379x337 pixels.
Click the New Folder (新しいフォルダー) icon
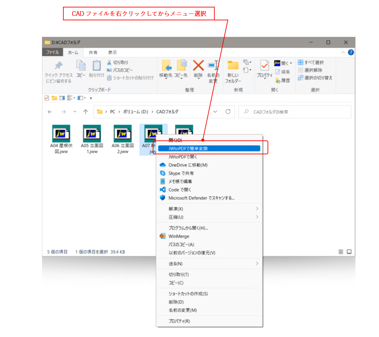pyautogui.click(x=233, y=66)
